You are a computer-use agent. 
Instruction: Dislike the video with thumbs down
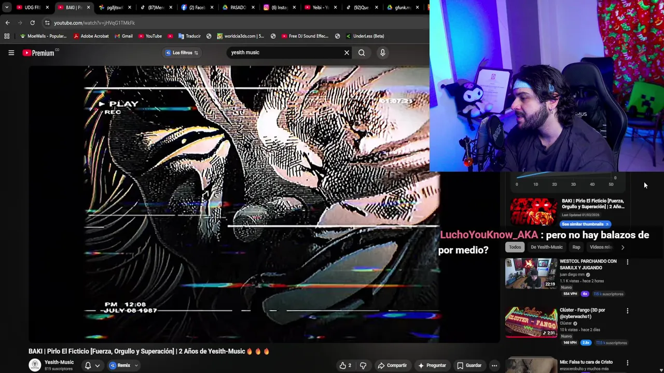(363, 365)
